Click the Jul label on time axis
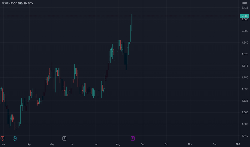The height and width of the screenshot is (147, 250). point(96,144)
